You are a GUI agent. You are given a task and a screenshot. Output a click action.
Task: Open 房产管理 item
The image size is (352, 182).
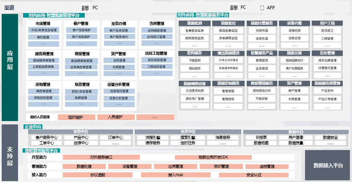294,91
